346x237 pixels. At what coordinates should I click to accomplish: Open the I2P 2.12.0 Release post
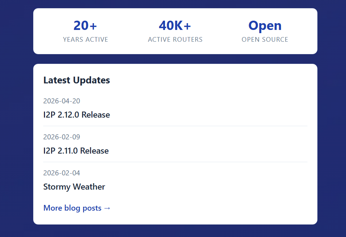click(76, 115)
